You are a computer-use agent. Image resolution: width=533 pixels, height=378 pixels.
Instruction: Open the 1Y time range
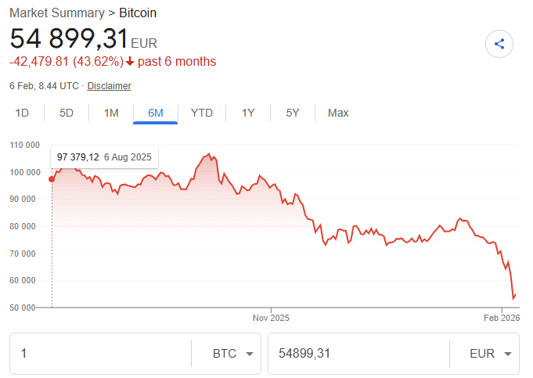(x=248, y=113)
